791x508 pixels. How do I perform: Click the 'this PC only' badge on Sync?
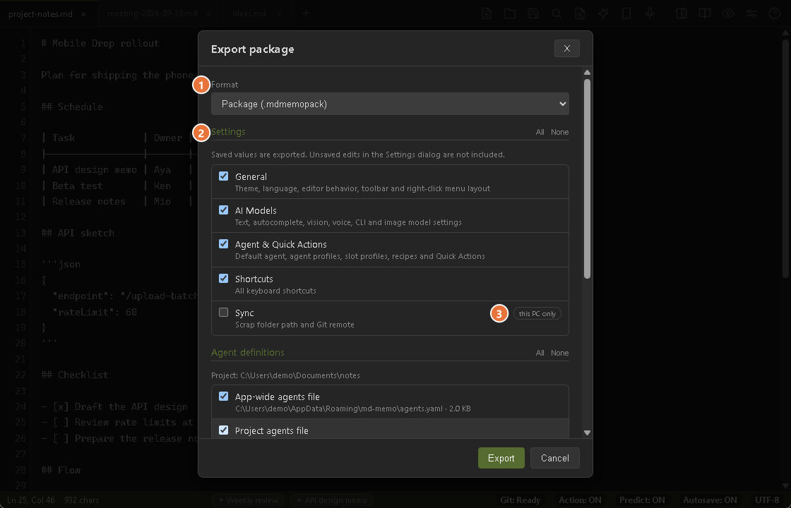537,313
